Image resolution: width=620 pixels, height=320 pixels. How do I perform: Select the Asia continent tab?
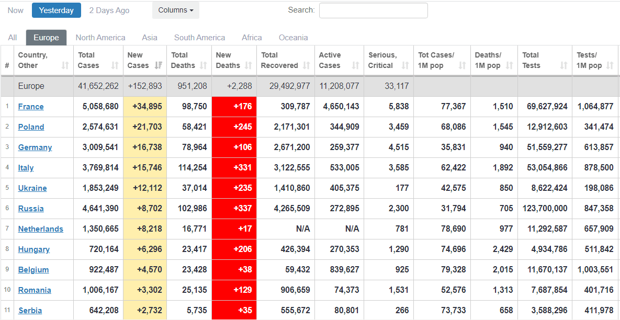[x=150, y=38]
